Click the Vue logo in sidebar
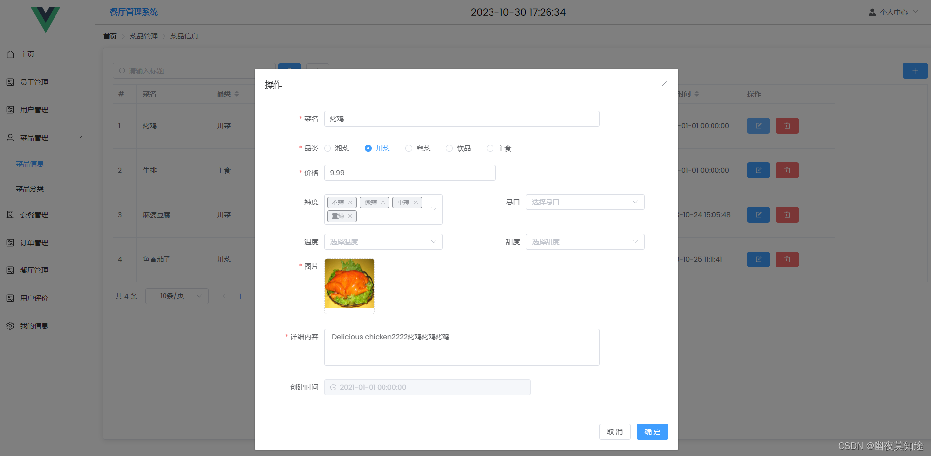931x456 pixels. (x=45, y=20)
